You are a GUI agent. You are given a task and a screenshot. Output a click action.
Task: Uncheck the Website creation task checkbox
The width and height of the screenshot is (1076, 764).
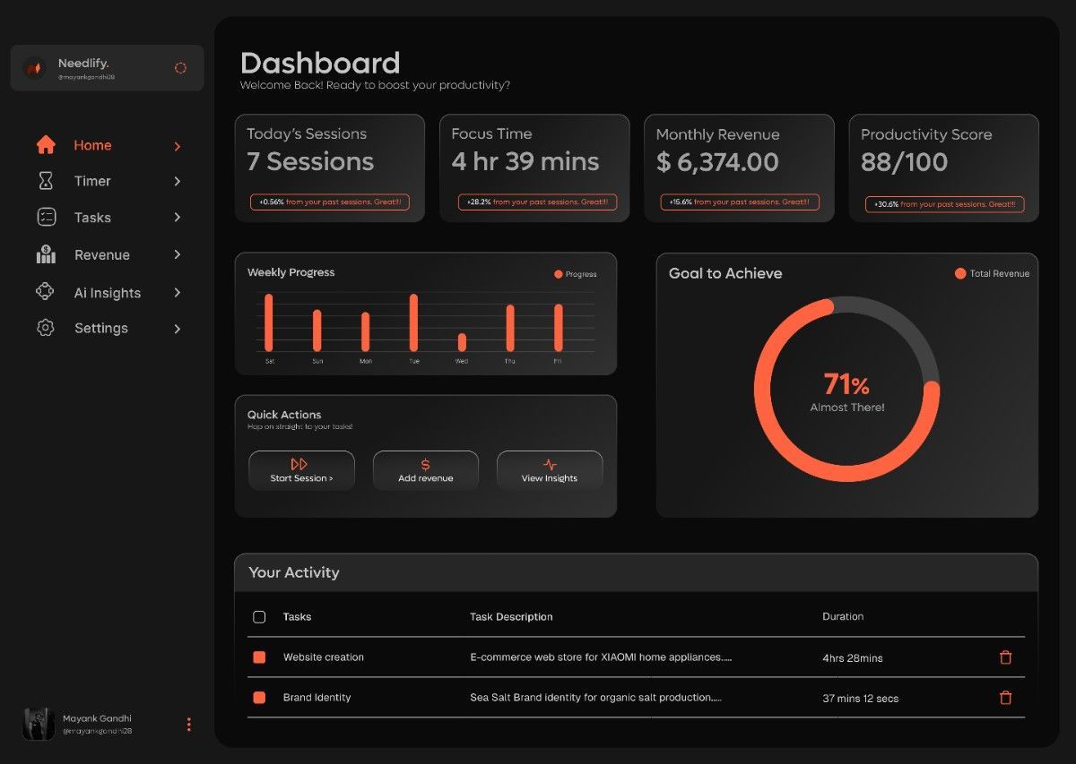(259, 657)
